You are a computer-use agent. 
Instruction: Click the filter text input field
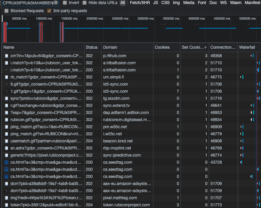coord(27,3)
